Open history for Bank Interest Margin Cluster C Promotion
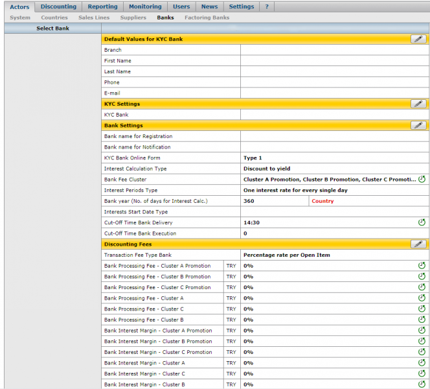 coord(422,352)
